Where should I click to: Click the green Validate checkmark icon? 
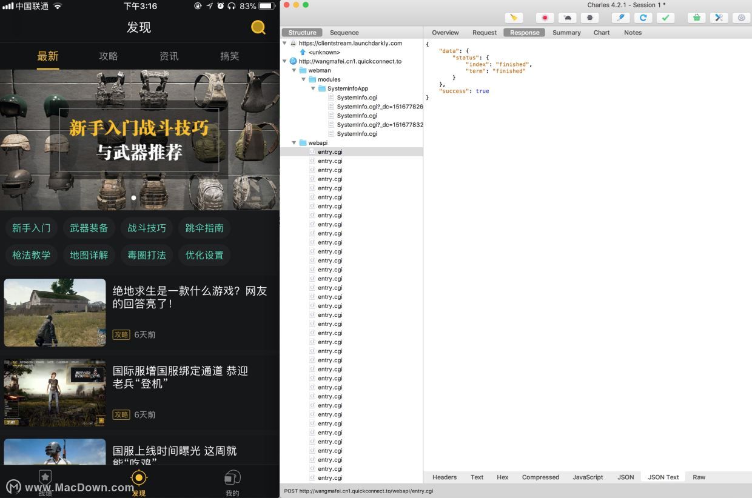[x=665, y=18]
